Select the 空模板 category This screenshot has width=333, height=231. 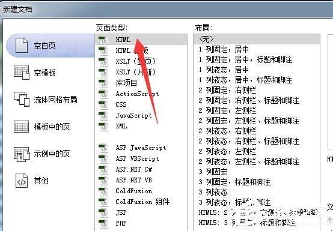(44, 73)
